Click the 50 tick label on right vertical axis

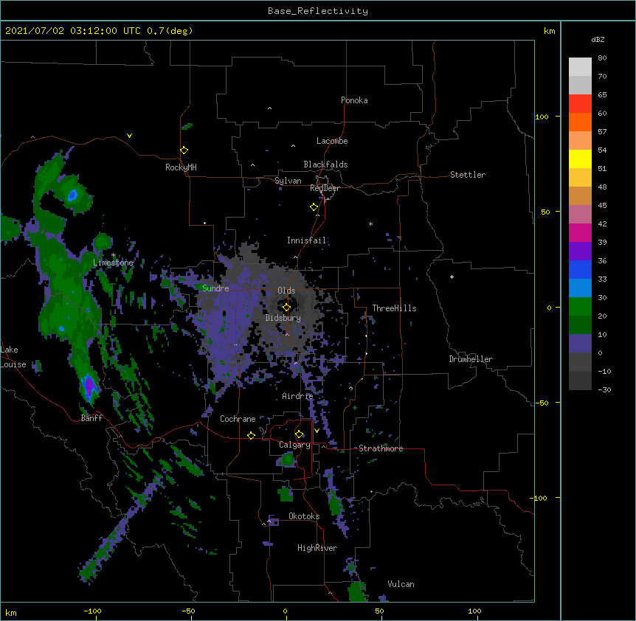(x=545, y=212)
